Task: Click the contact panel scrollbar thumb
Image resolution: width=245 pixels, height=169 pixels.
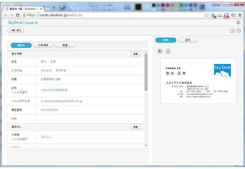Action: pos(146,72)
